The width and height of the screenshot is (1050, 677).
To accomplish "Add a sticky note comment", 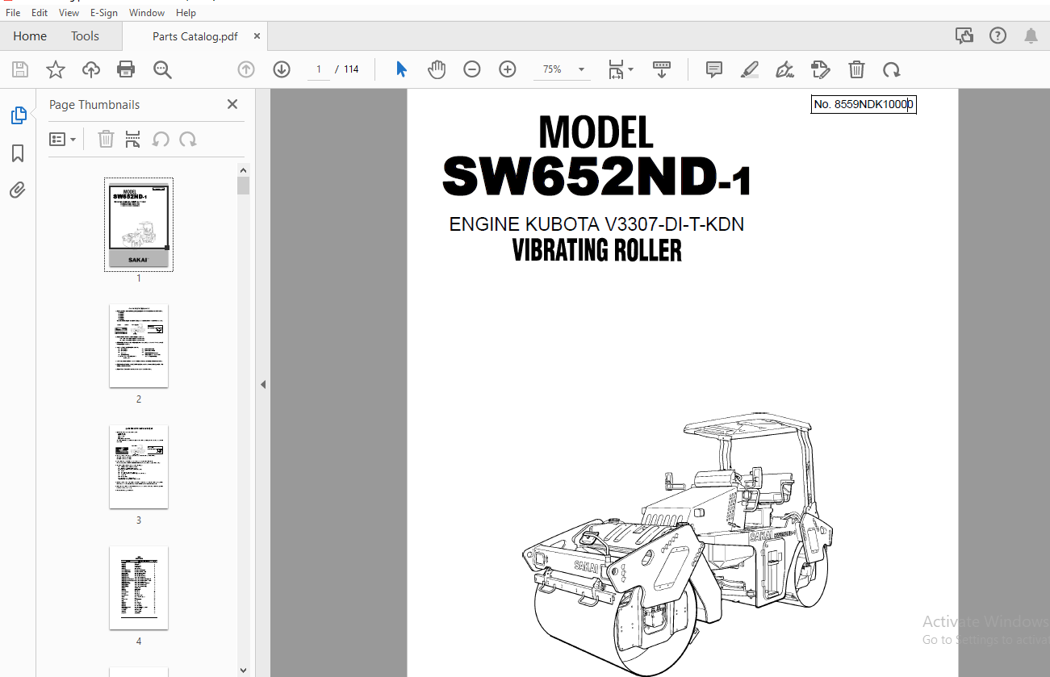I will pyautogui.click(x=714, y=69).
